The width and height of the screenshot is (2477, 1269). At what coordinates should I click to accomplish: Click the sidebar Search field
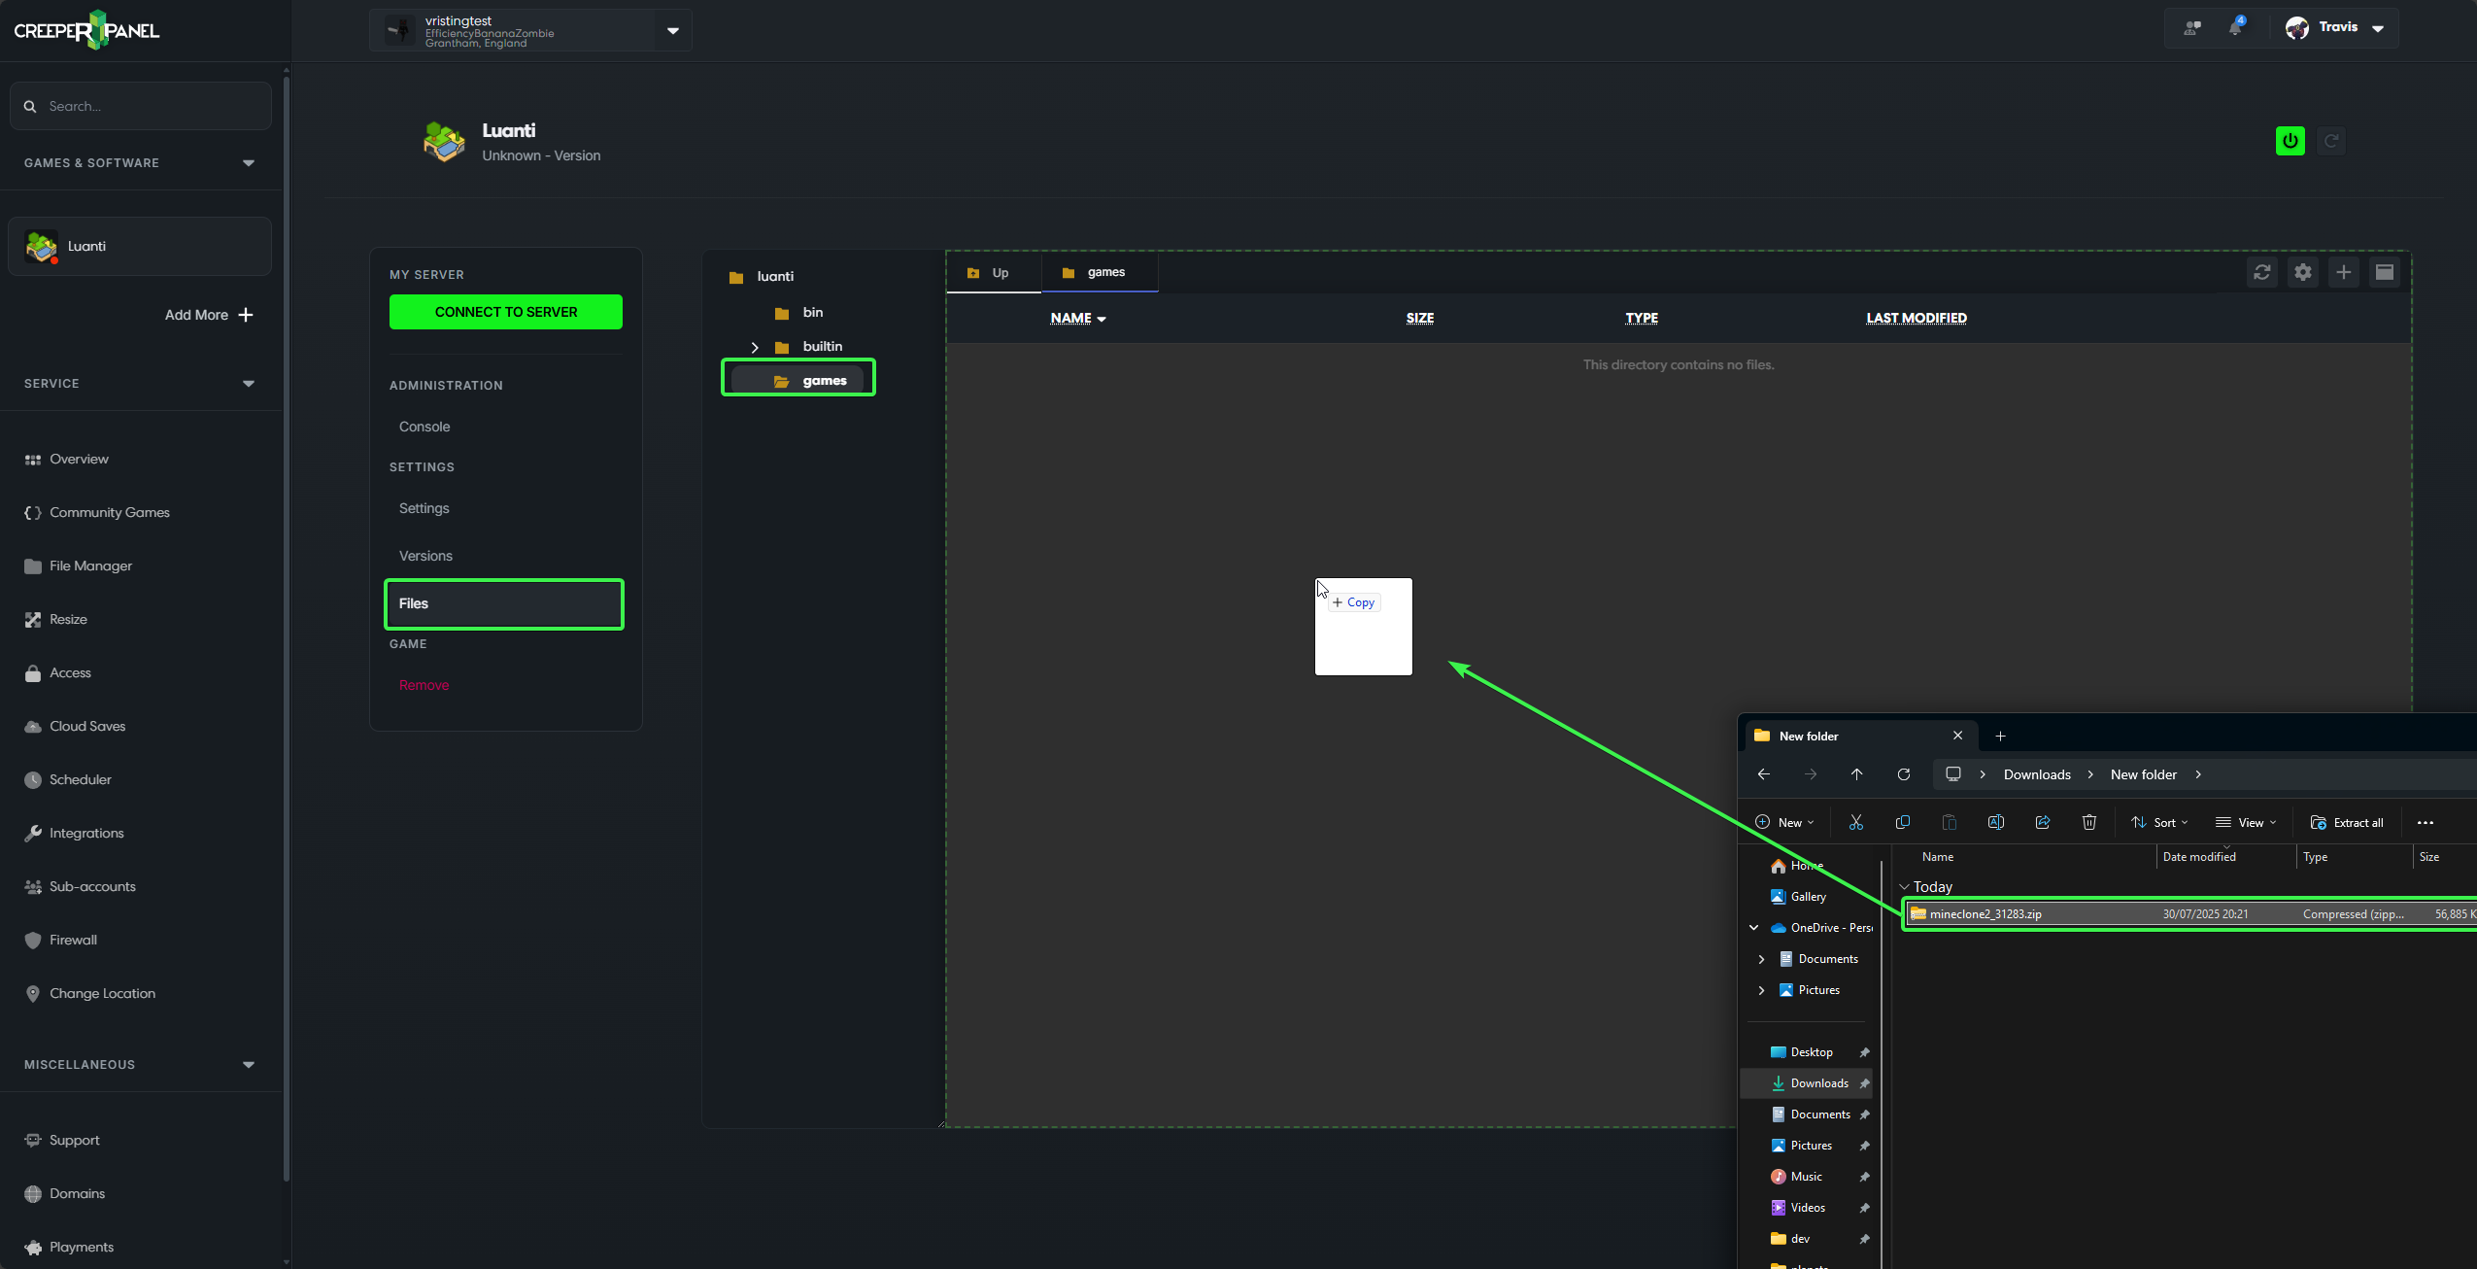click(x=141, y=106)
